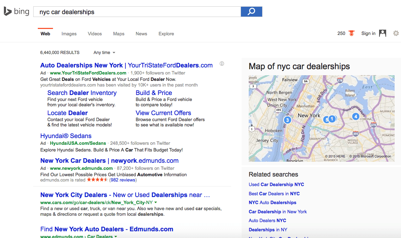Switch to the News tab
This screenshot has width=401, height=238.
[141, 34]
